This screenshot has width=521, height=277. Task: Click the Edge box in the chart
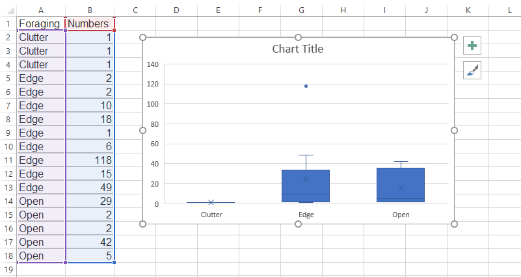point(306,182)
